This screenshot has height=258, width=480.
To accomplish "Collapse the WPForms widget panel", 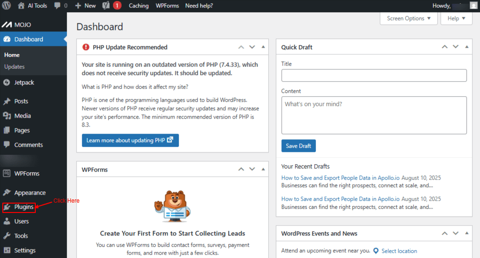I will point(263,169).
